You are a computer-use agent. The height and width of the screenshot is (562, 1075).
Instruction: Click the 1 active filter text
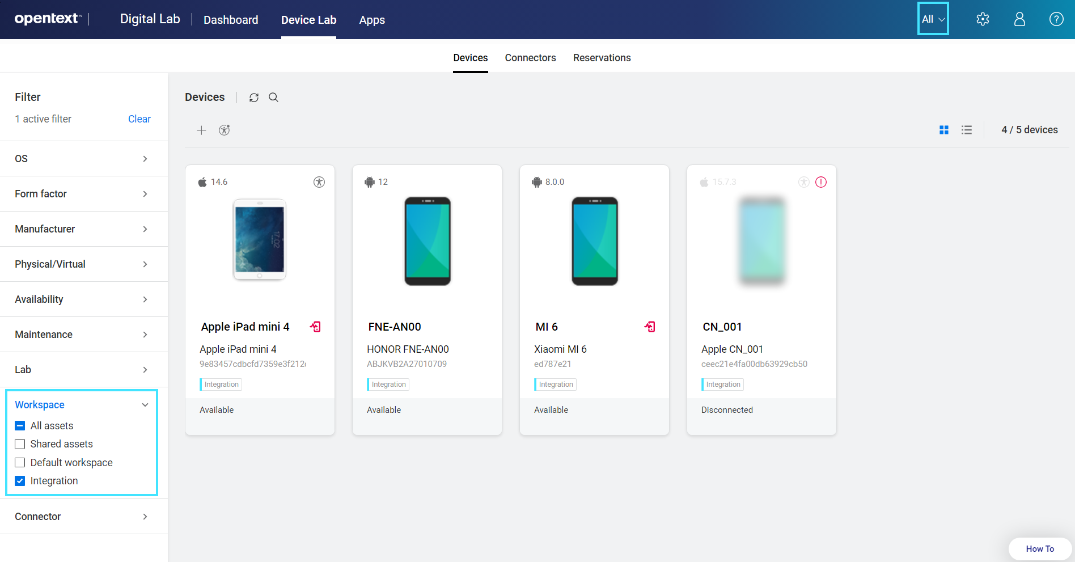[43, 119]
